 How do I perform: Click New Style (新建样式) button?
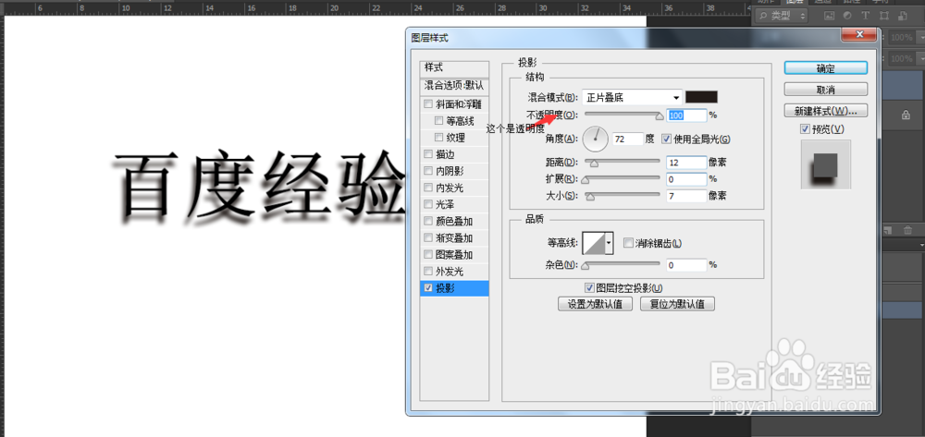(x=825, y=111)
